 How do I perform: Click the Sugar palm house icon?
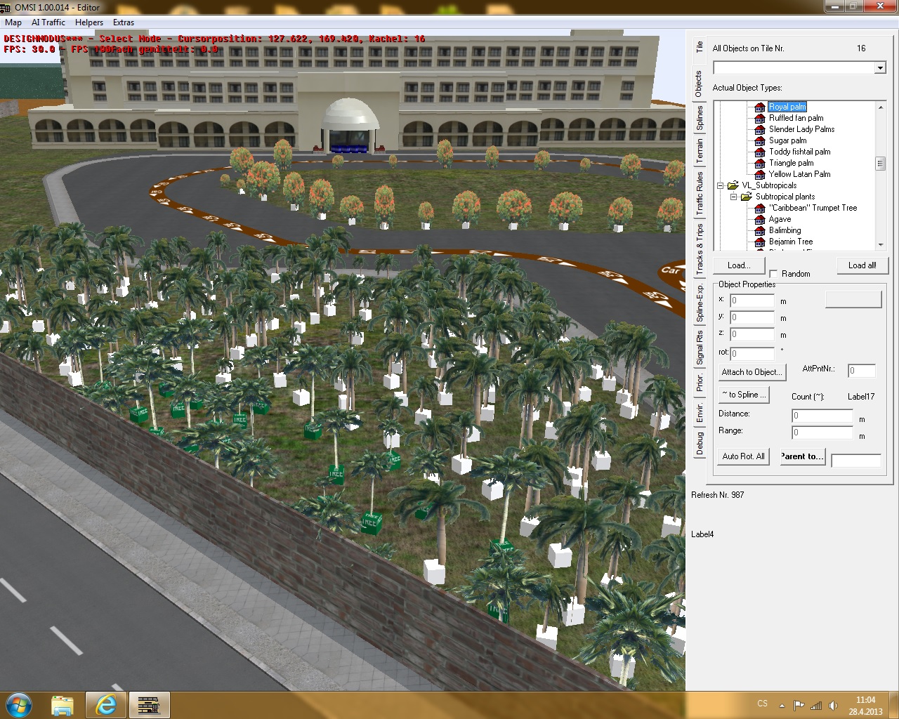[759, 141]
